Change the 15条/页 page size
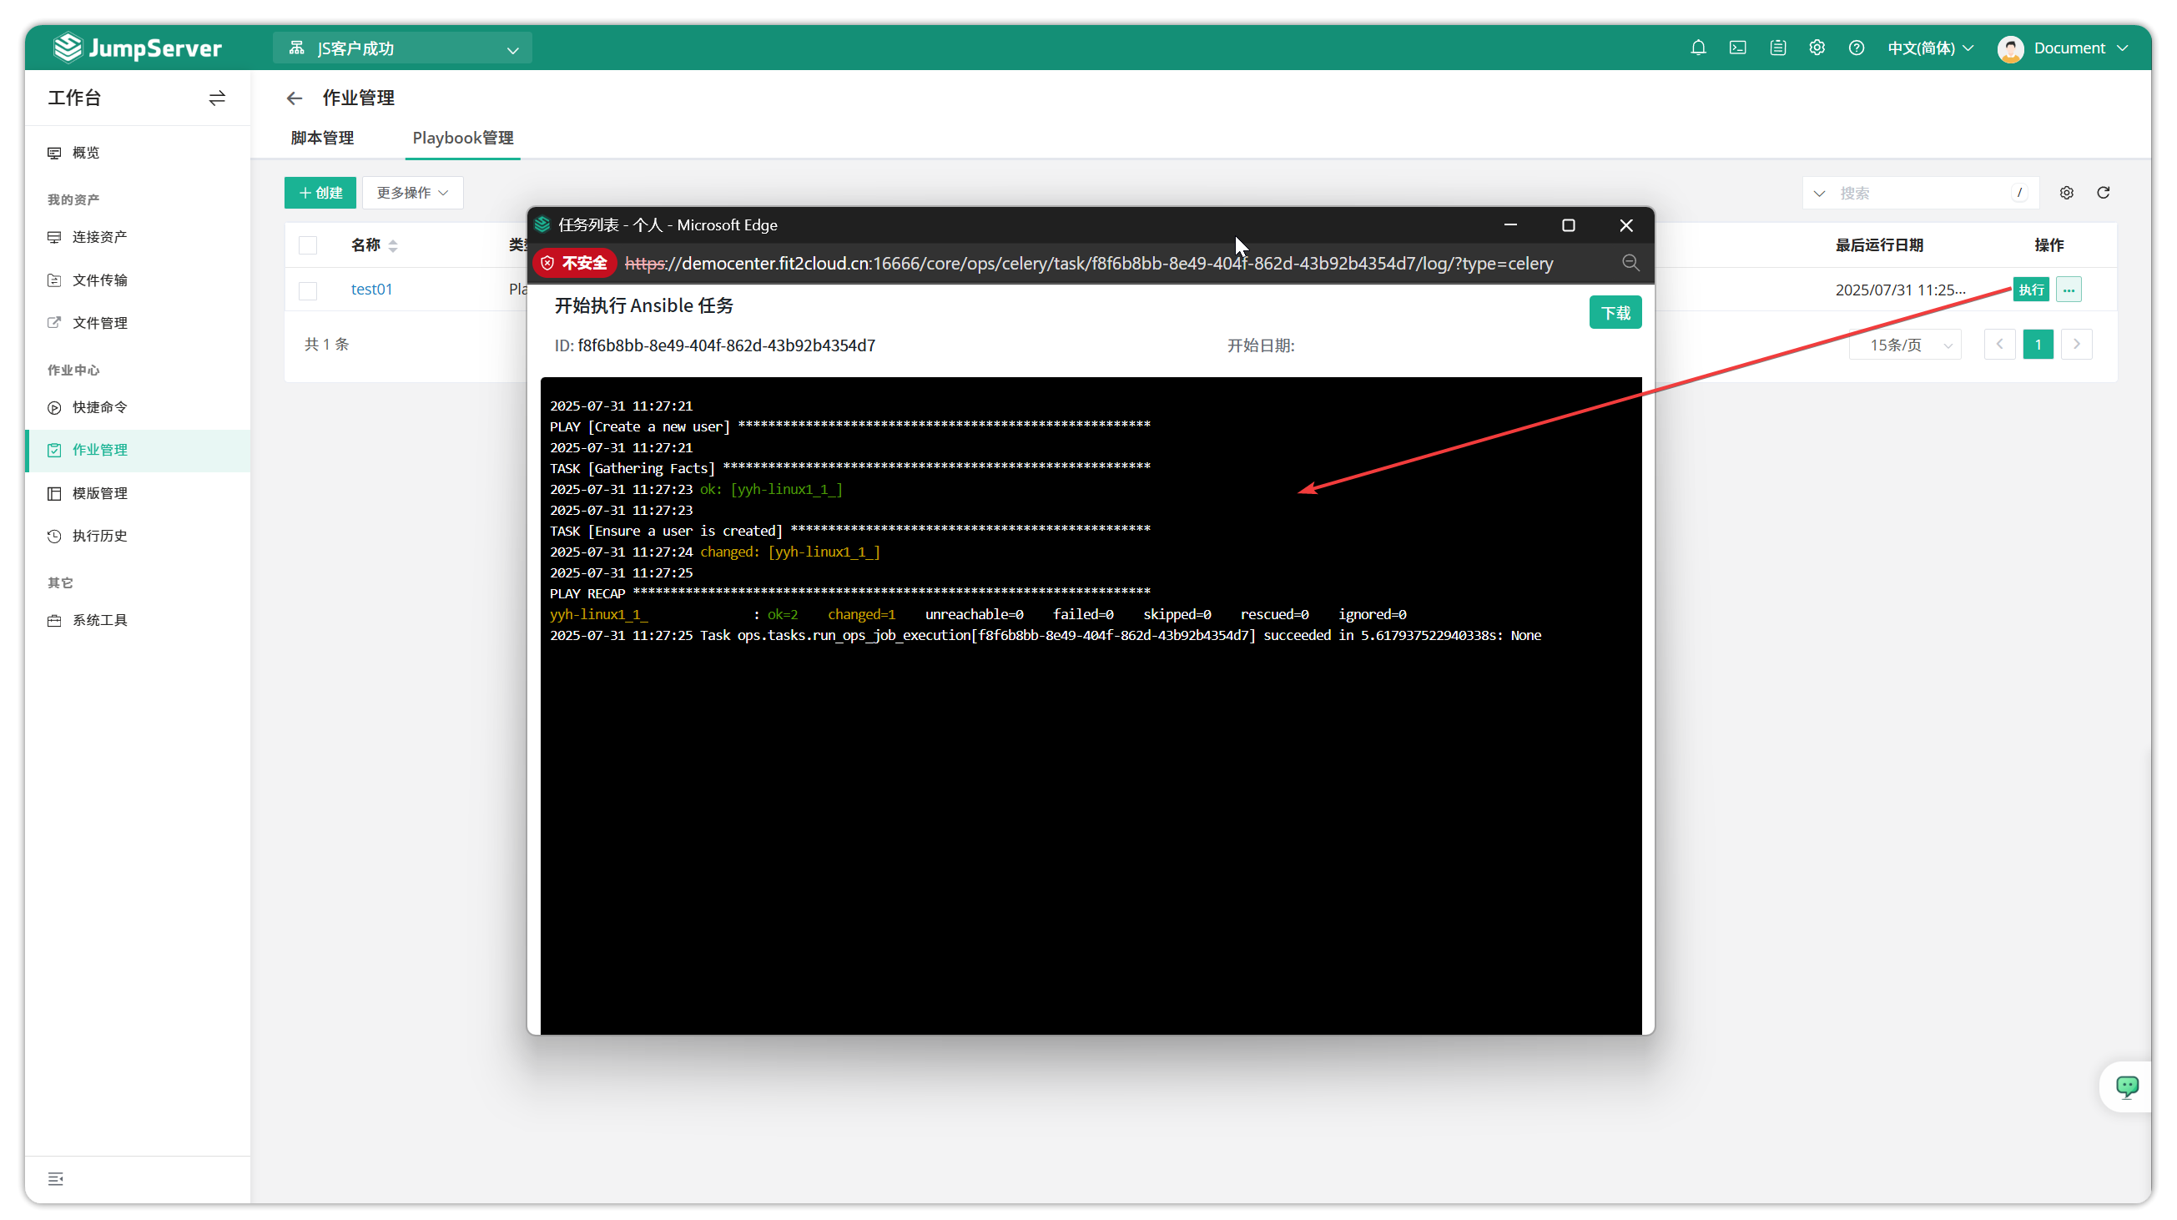The height and width of the screenshot is (1220, 2177). click(x=1905, y=344)
